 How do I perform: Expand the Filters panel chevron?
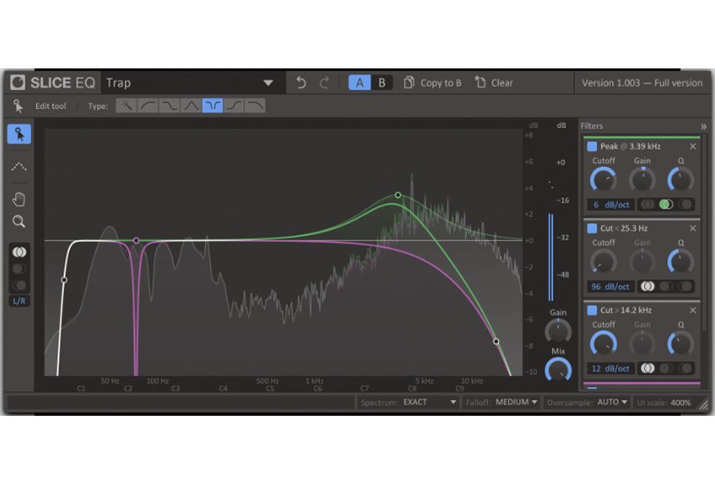704,125
